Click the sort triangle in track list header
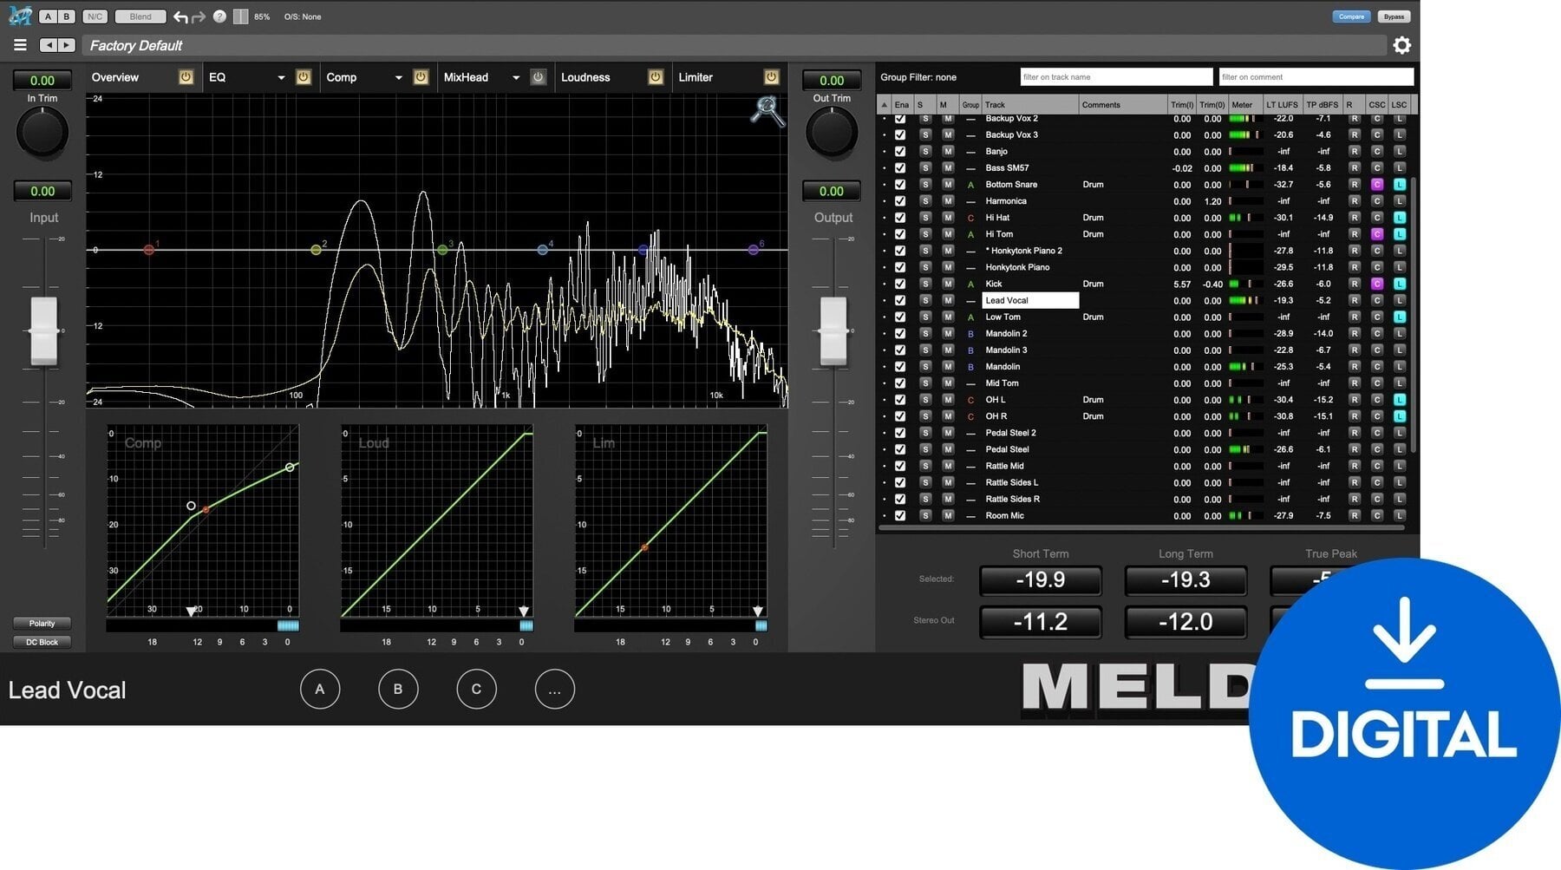This screenshot has width=1561, height=870. tap(884, 105)
